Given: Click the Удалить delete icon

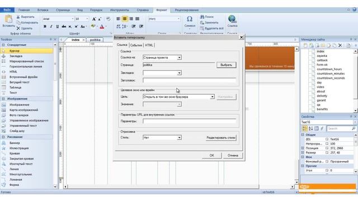Looking at the screenshot, I should point(18,28).
